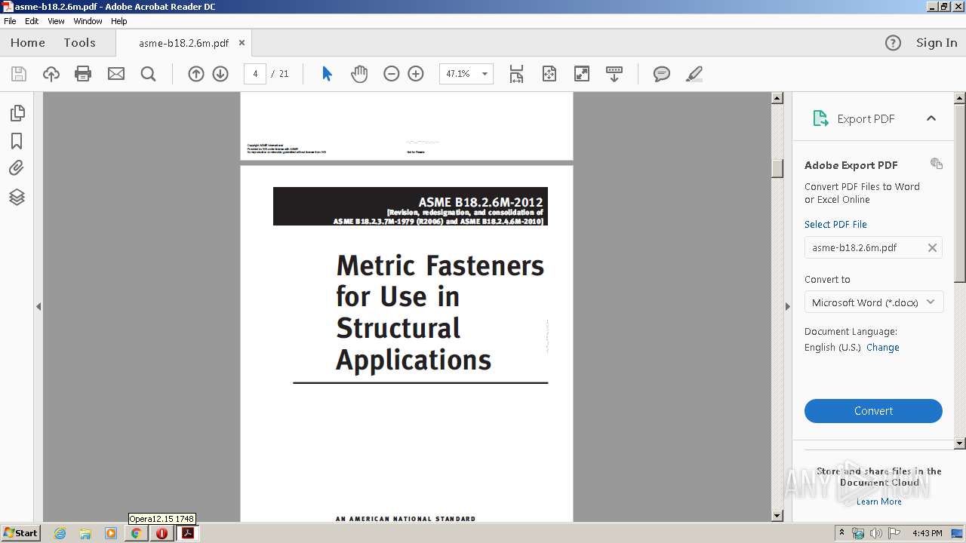Screen dimensions: 966x543
Task: Activate the Hand pan tool
Action: coord(359,74)
